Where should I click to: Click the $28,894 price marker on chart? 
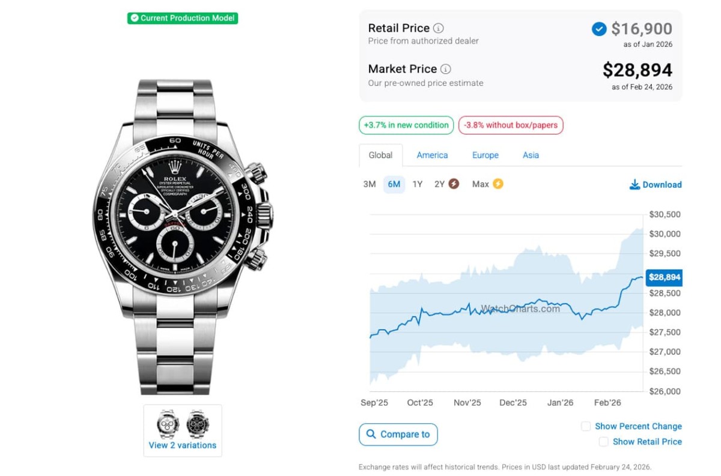[664, 277]
